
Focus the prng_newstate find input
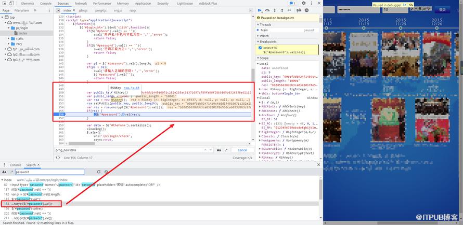click(128, 150)
